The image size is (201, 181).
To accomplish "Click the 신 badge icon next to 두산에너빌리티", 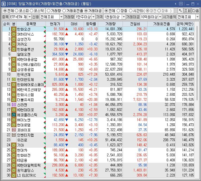I will click(13, 64).
